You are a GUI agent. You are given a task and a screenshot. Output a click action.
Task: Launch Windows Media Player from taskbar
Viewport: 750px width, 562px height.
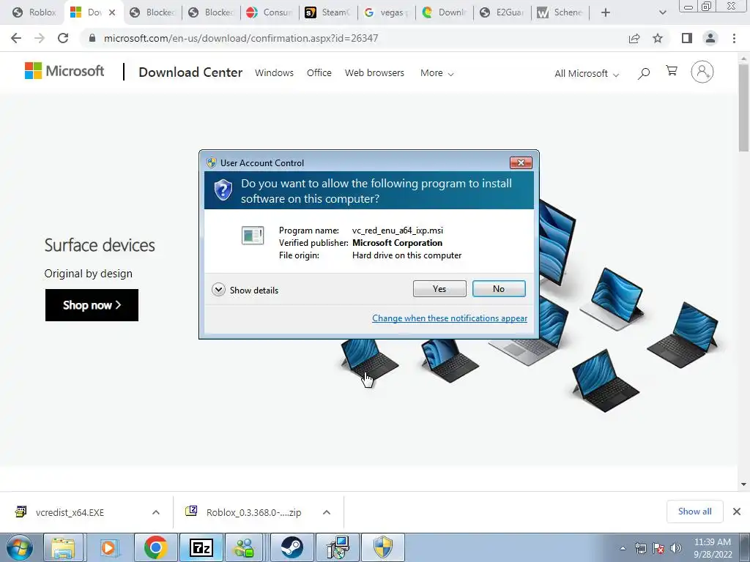pos(108,547)
